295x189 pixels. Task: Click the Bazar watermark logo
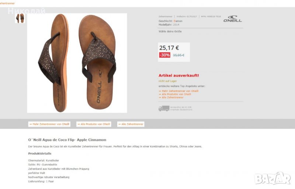point(272,178)
